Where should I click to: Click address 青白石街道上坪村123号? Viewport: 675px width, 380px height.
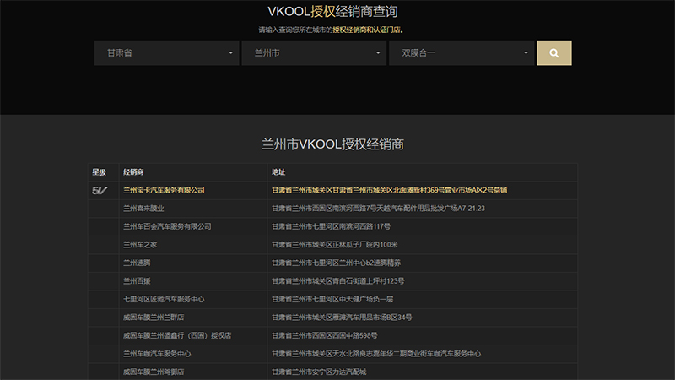click(338, 281)
